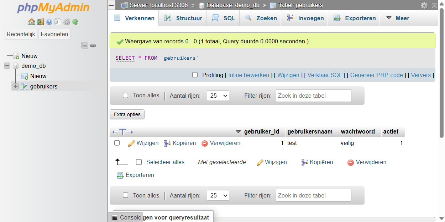Screen dimensions: 445x222
Task: Focus the upper Filter rijen search field
Action: (313, 96)
